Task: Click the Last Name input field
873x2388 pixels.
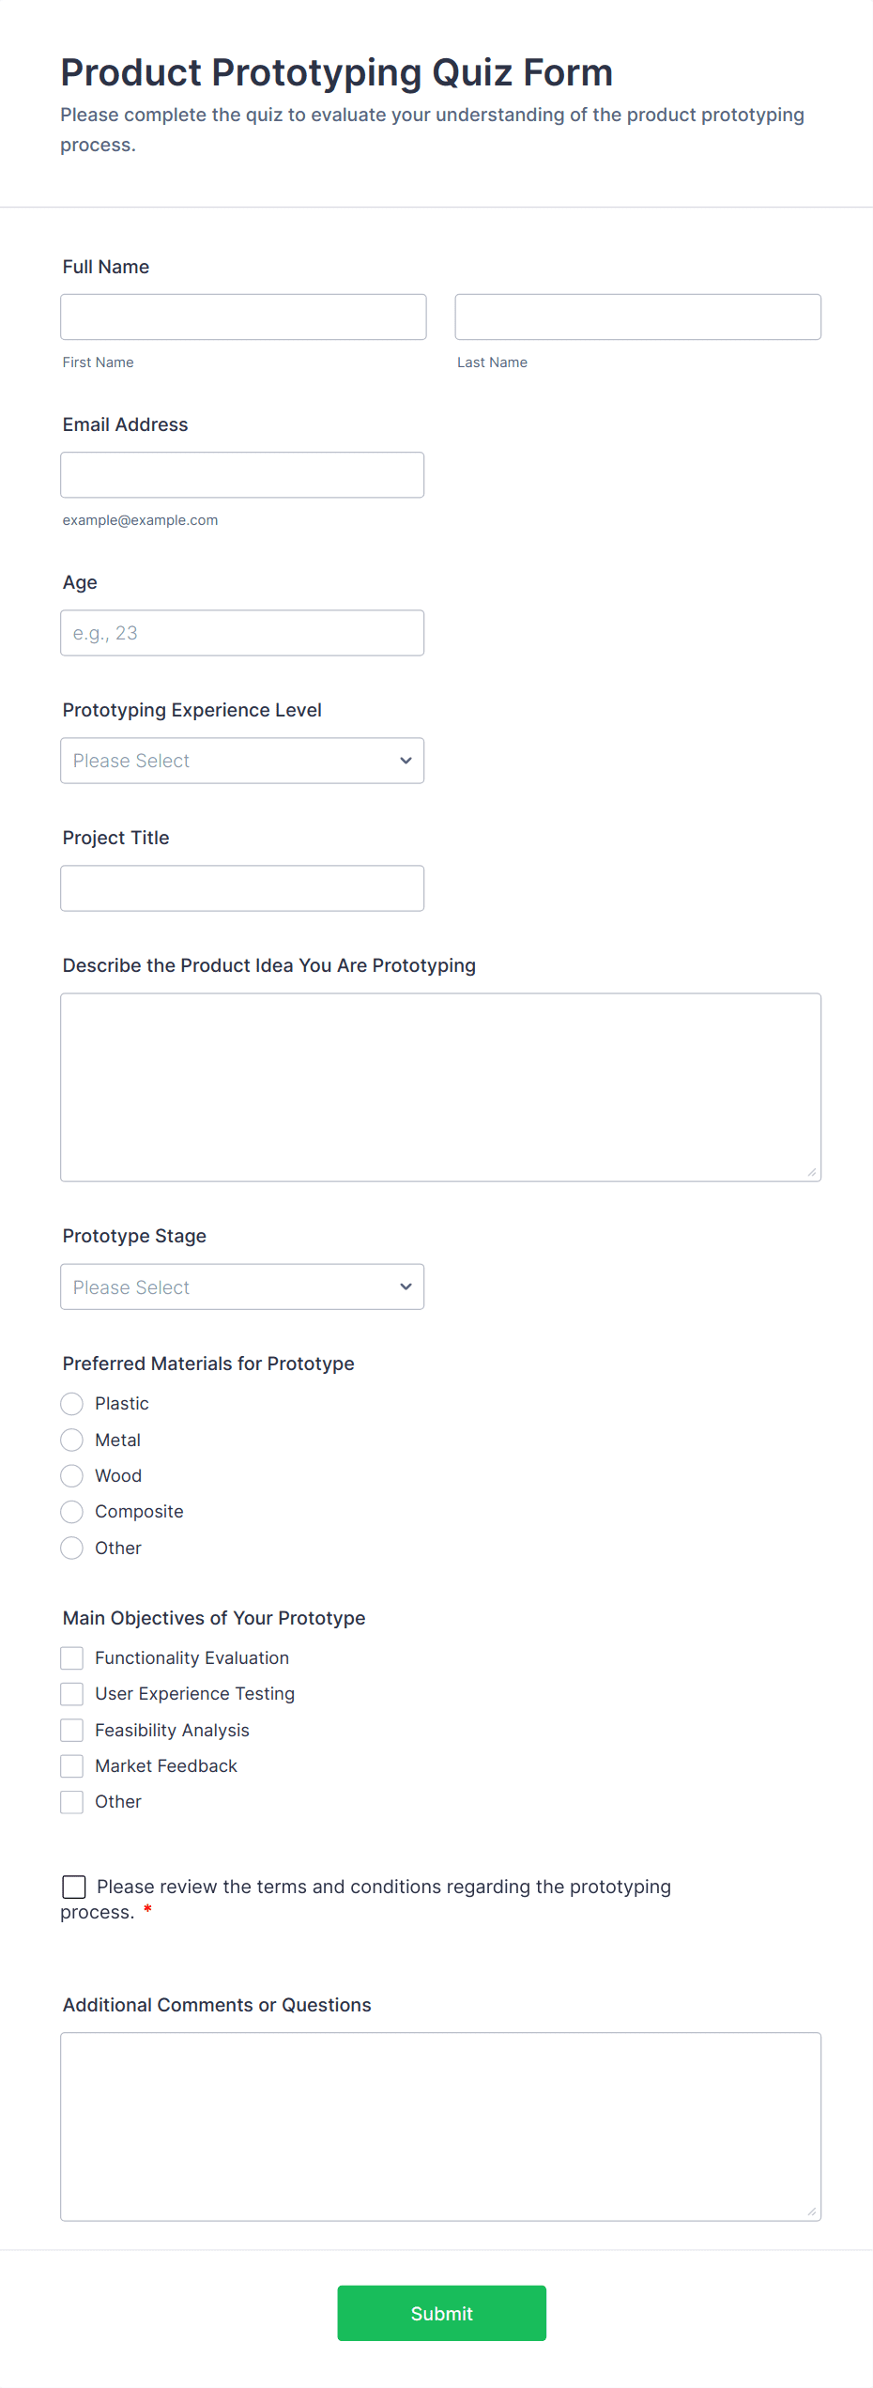Action: point(637,317)
